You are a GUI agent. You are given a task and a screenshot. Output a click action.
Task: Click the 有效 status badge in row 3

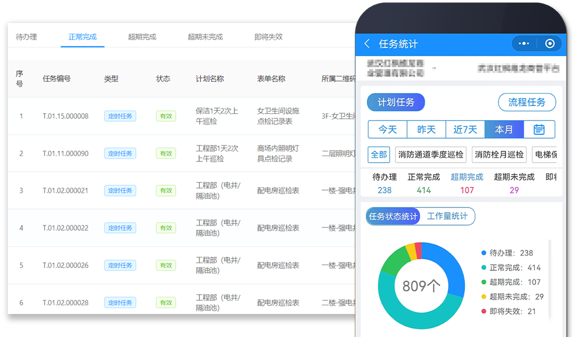point(166,191)
